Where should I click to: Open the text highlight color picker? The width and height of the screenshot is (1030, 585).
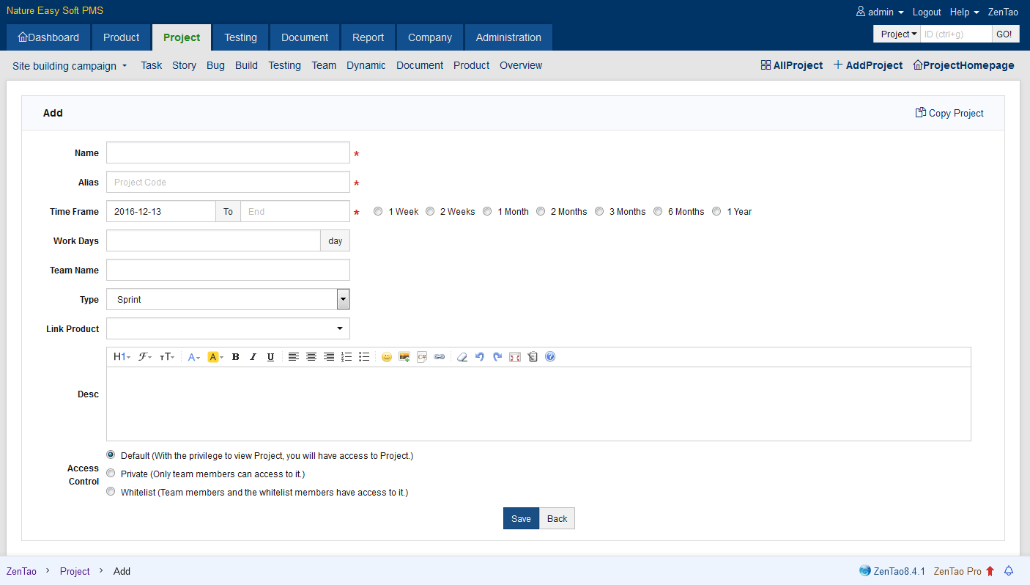pyautogui.click(x=215, y=357)
